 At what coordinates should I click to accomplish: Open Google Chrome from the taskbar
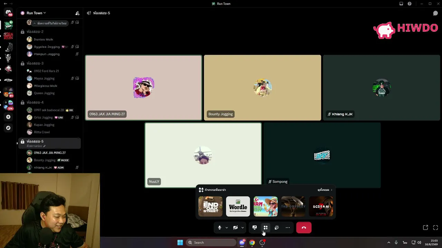click(252, 242)
